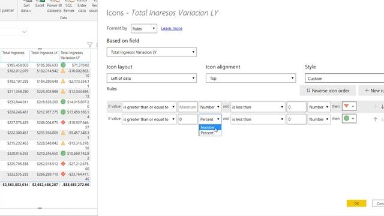This screenshot has height=216, width=384.
Task: Move second rule up with the arrow
Action: pyautogui.click(x=375, y=119)
